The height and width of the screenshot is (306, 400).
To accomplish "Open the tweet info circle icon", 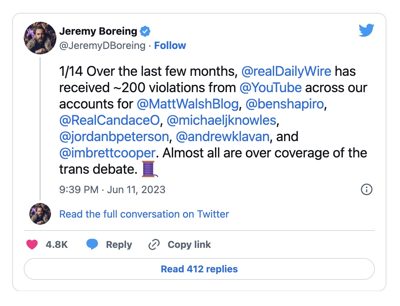I will pyautogui.click(x=367, y=189).
